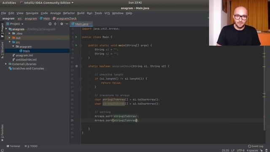The image size is (270, 152).
Task: Open the Event Log
Action: pyautogui.click(x=256, y=146)
